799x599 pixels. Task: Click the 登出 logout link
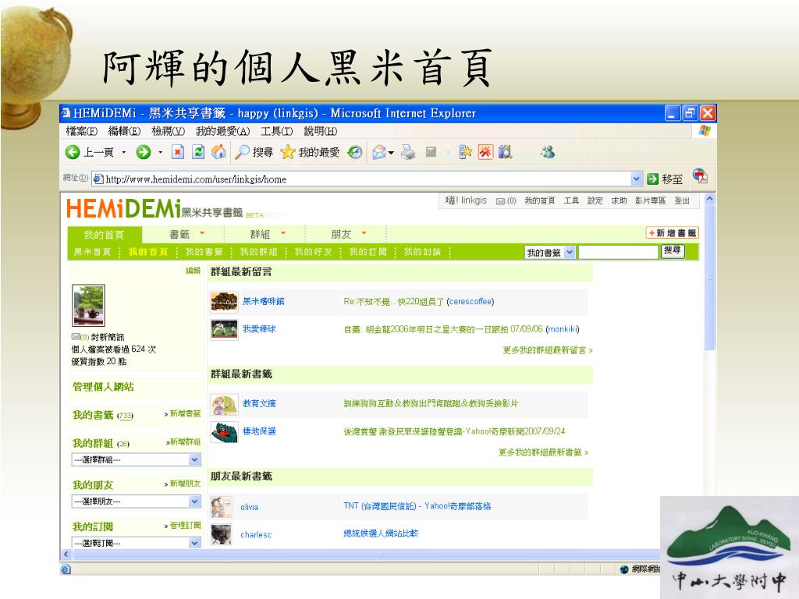click(682, 200)
